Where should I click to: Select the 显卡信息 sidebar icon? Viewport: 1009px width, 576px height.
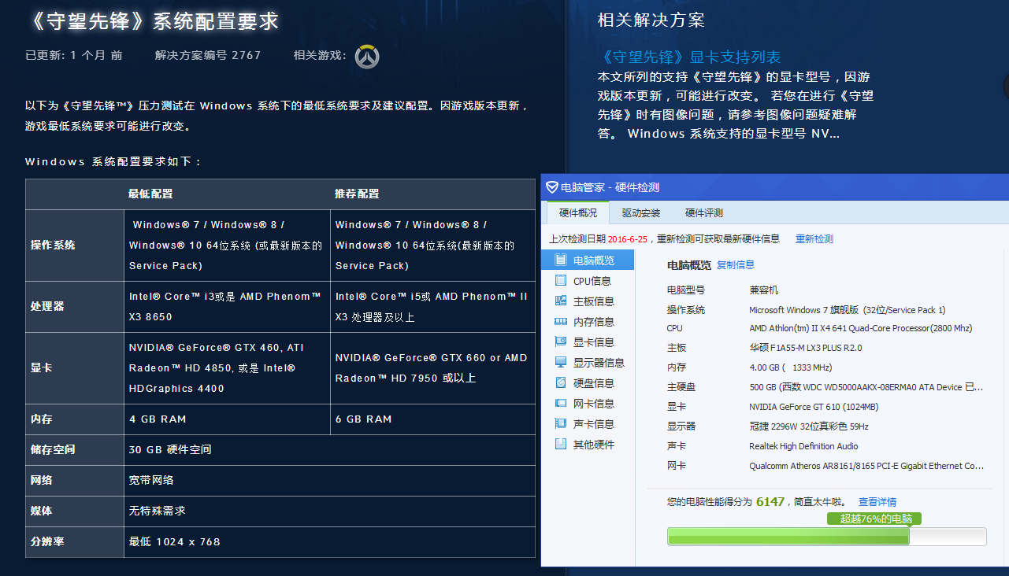[561, 342]
